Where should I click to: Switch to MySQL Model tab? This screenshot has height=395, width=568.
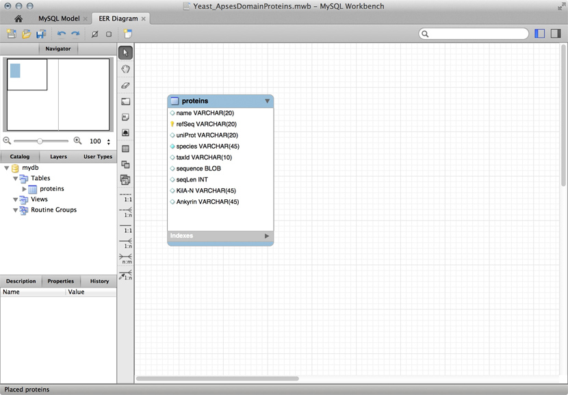[x=59, y=18]
